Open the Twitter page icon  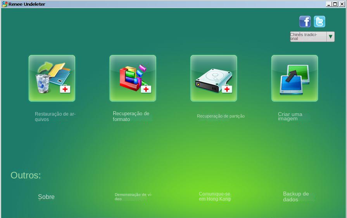pos(319,21)
